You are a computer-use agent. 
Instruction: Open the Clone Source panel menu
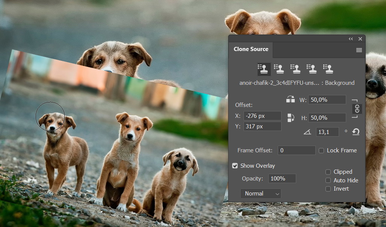[359, 50]
